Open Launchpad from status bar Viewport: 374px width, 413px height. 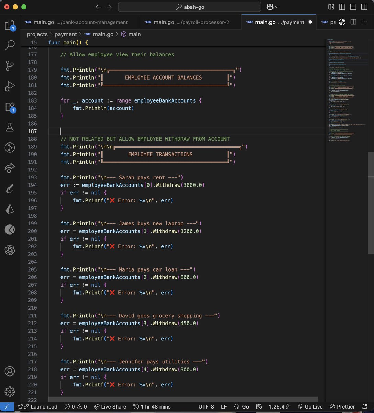pyautogui.click(x=38, y=407)
